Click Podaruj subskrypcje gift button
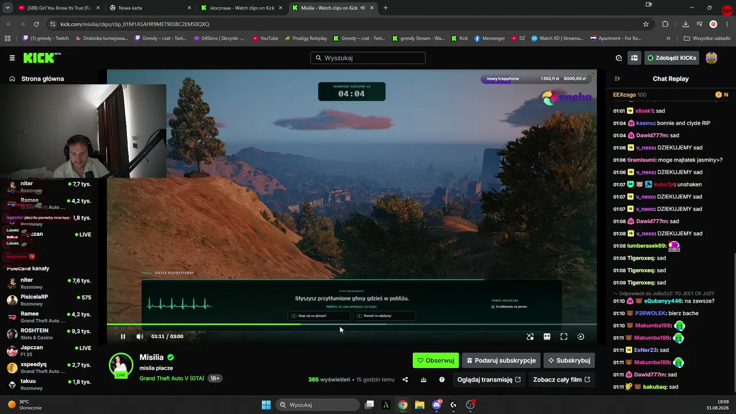Image resolution: width=736 pixels, height=414 pixels. click(x=501, y=361)
